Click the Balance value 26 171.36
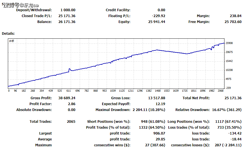The width and height of the screenshot is (247, 148). point(67,22)
